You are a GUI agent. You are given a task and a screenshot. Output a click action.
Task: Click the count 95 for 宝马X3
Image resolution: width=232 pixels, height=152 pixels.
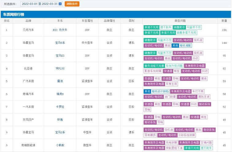224,56
